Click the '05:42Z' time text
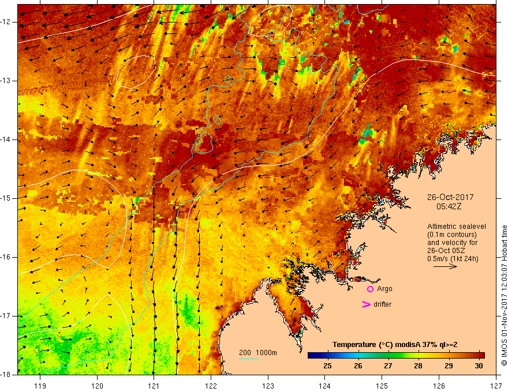Image resolution: width=508 pixels, height=392 pixels. click(449, 206)
